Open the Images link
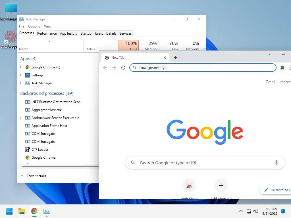Screen dimensions: 291x218 [x=285, y=82]
